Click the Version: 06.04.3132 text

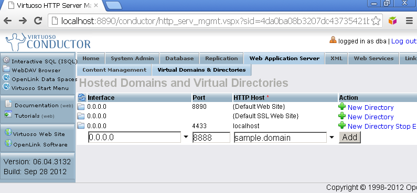click(x=37, y=162)
